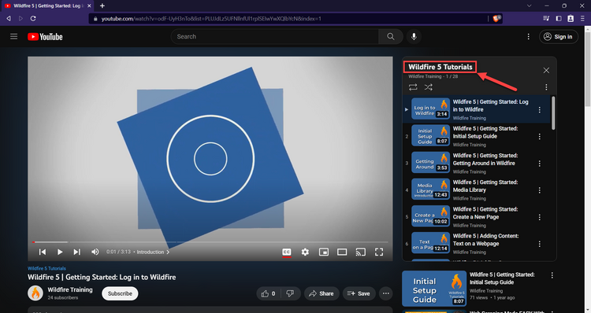Open Wildfire 5 Tutorials link above video title
The height and width of the screenshot is (313, 591).
coord(46,268)
